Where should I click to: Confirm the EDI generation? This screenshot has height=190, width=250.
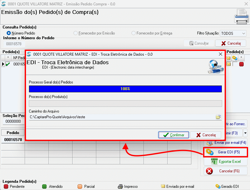coord(174,135)
